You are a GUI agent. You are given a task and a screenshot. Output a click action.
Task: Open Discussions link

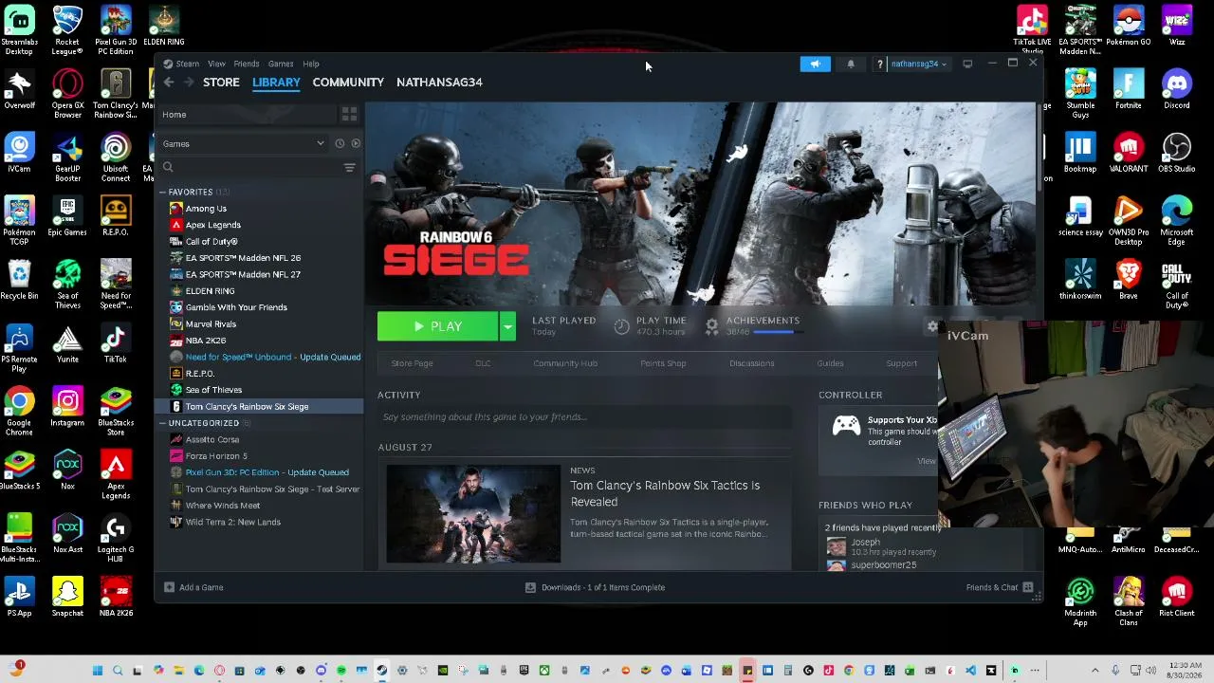tap(752, 363)
